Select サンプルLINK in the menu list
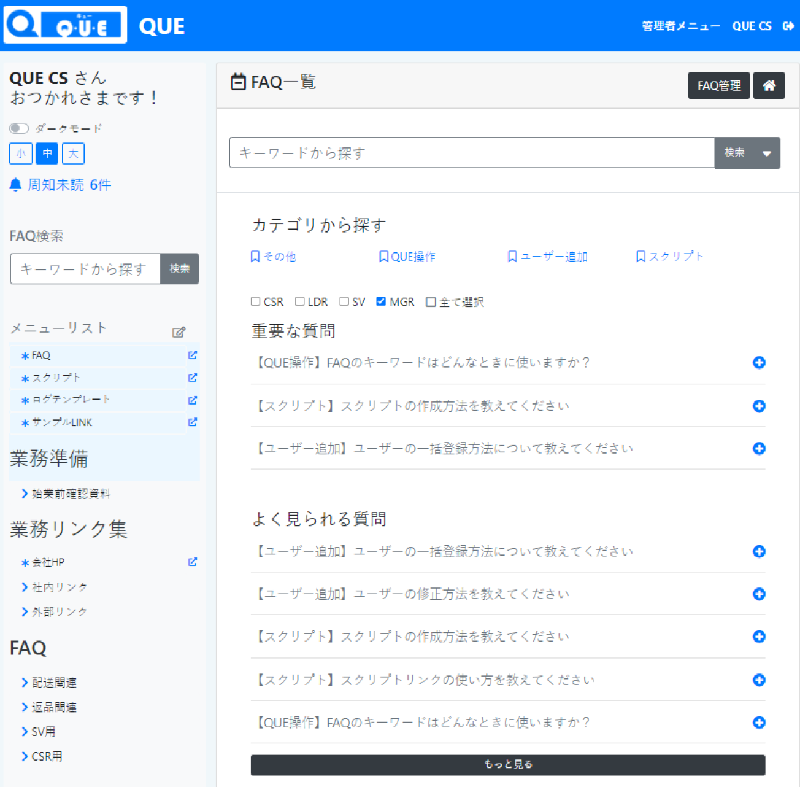Viewport: 800px width, 787px height. click(62, 422)
